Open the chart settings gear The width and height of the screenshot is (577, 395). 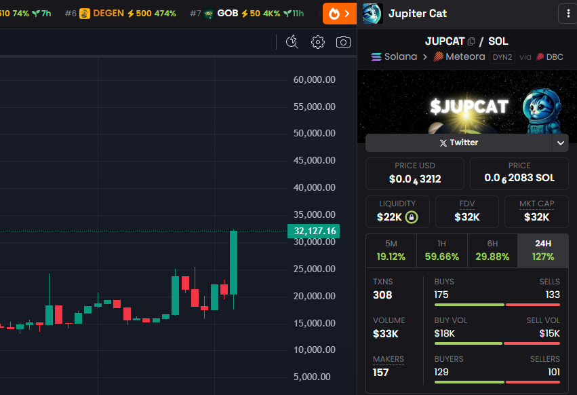click(318, 42)
